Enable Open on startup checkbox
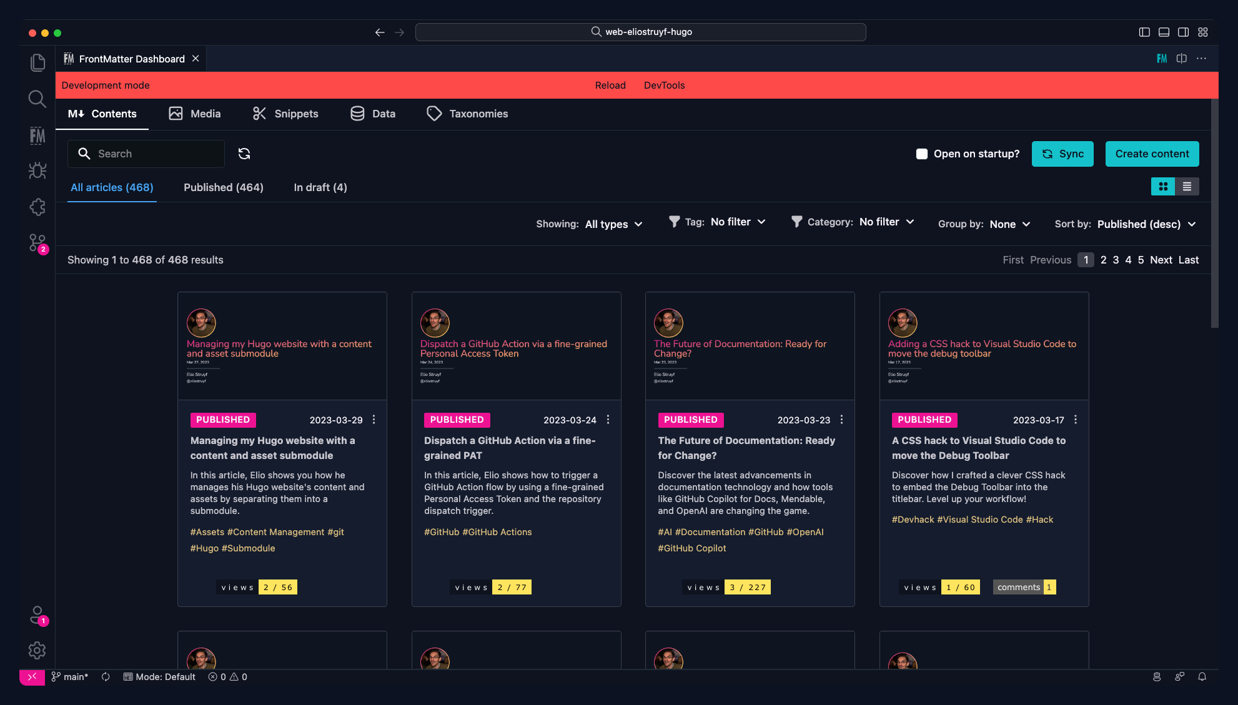This screenshot has width=1238, height=705. [x=922, y=154]
